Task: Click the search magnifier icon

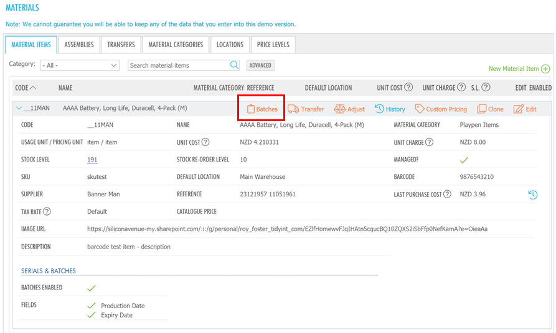Action: tap(234, 65)
